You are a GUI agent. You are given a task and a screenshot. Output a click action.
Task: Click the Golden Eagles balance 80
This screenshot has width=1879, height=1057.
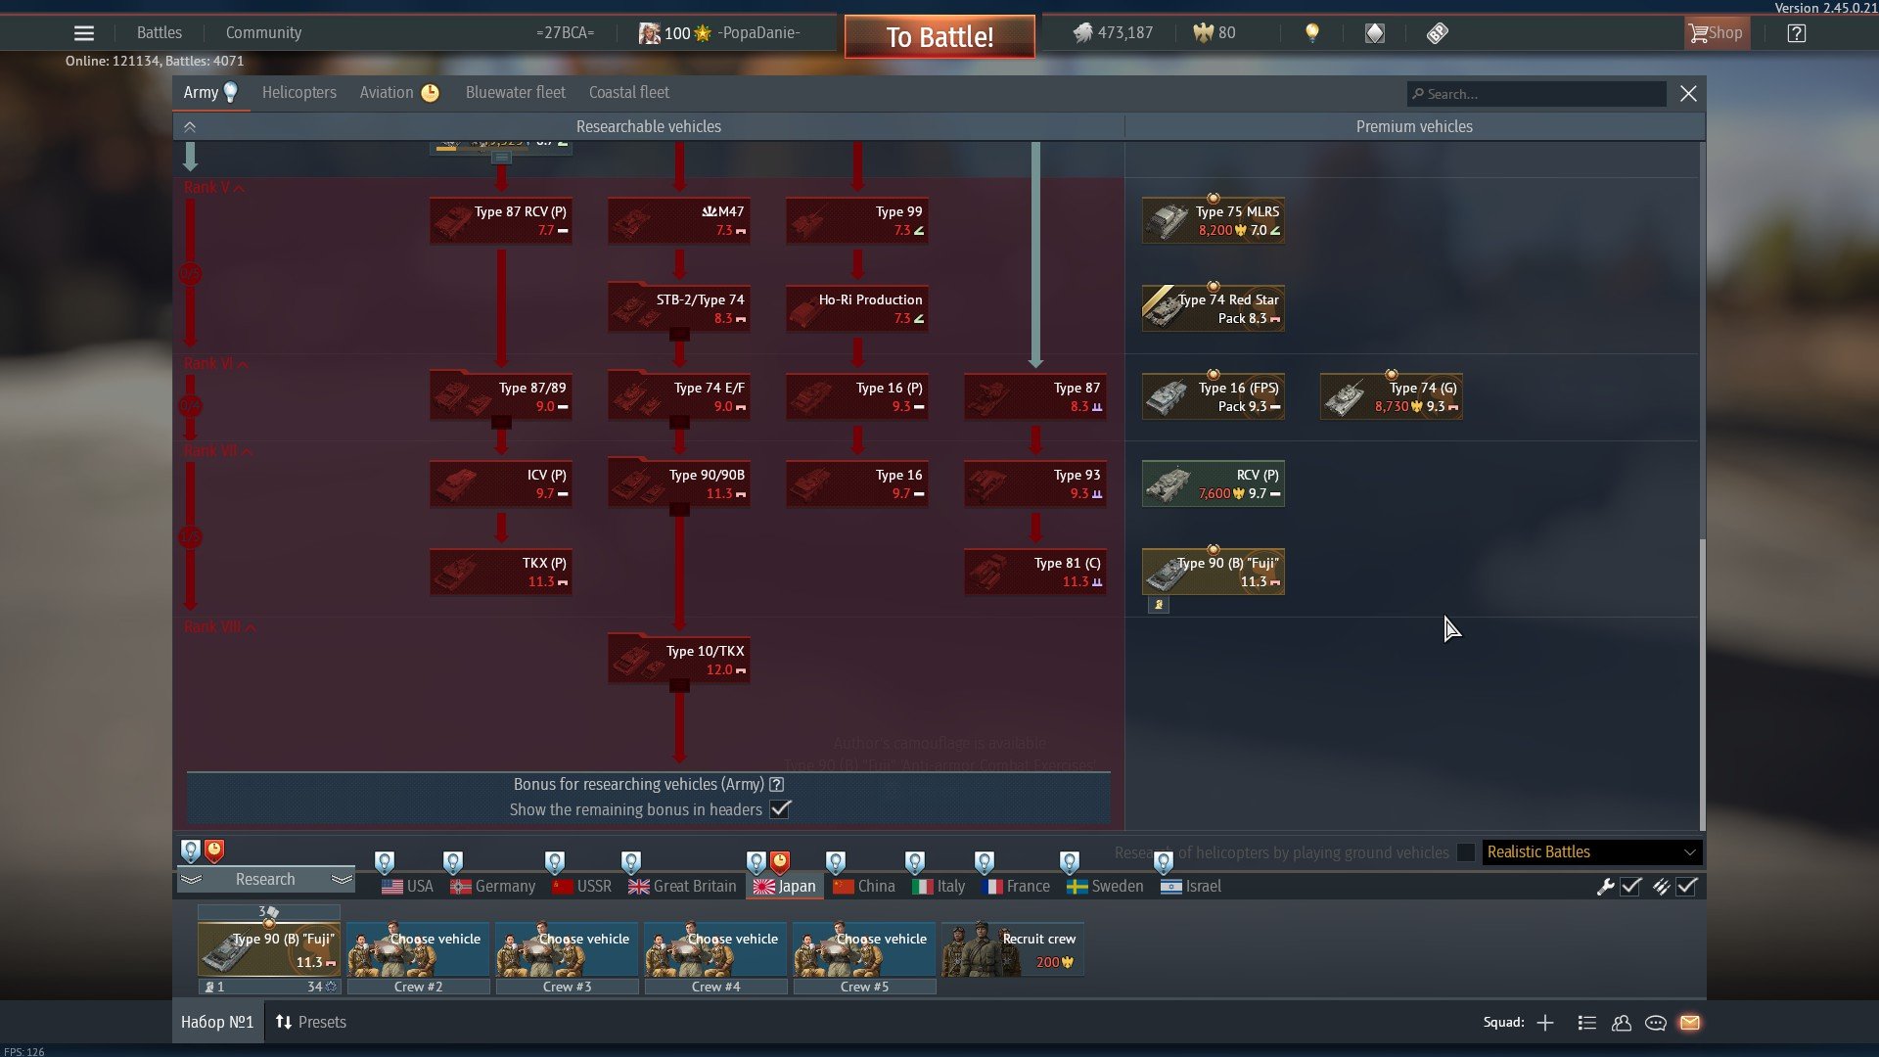pyautogui.click(x=1214, y=33)
